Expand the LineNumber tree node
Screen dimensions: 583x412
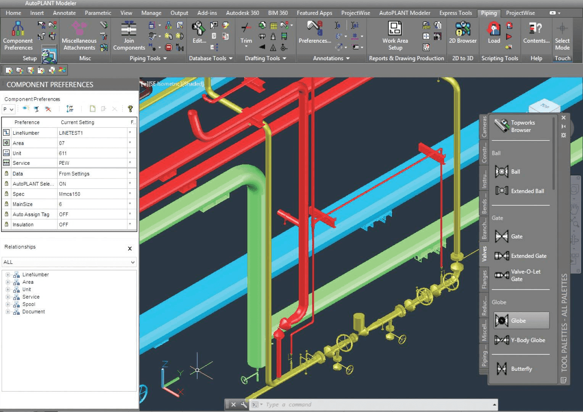(x=8, y=275)
